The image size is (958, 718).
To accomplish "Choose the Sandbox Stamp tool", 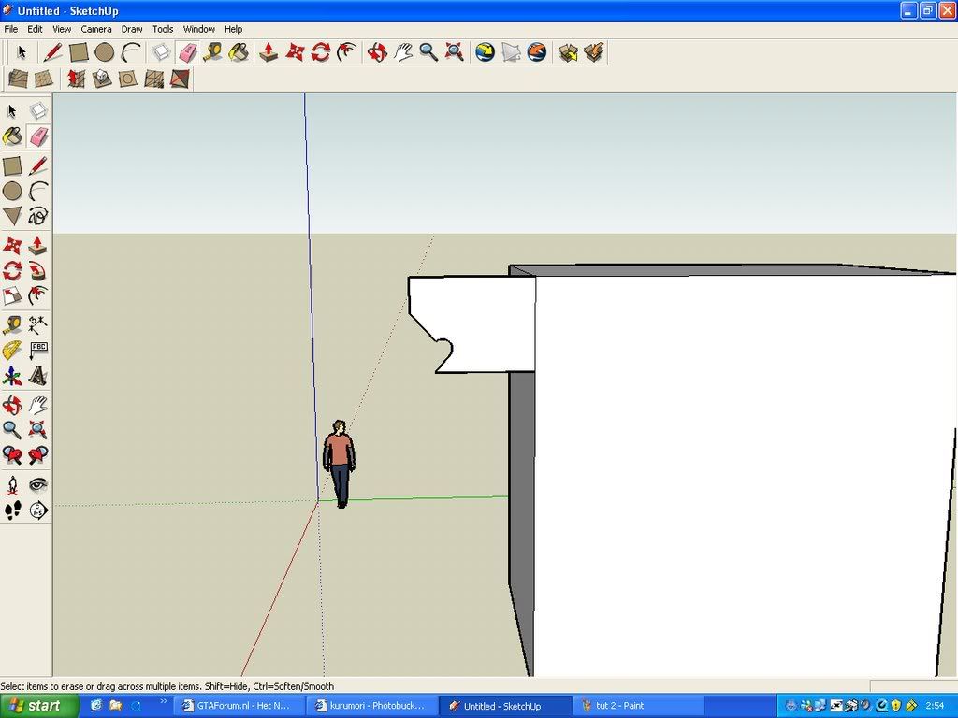I will [x=101, y=79].
